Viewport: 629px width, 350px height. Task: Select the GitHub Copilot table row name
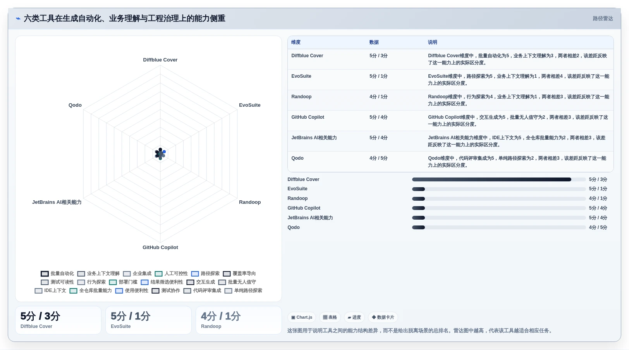pyautogui.click(x=308, y=117)
